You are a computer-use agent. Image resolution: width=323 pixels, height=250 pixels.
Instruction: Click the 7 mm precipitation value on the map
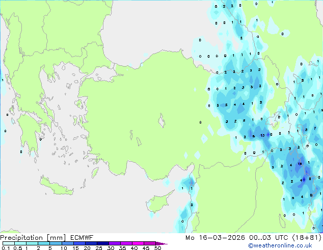point(315,128)
